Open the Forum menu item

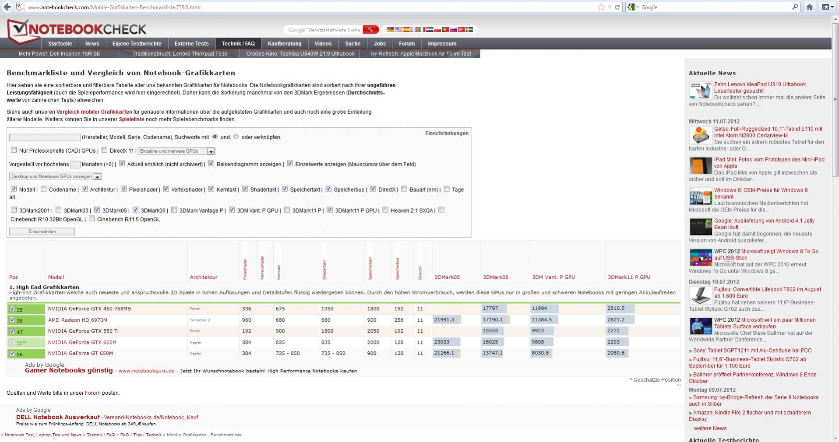[407, 43]
